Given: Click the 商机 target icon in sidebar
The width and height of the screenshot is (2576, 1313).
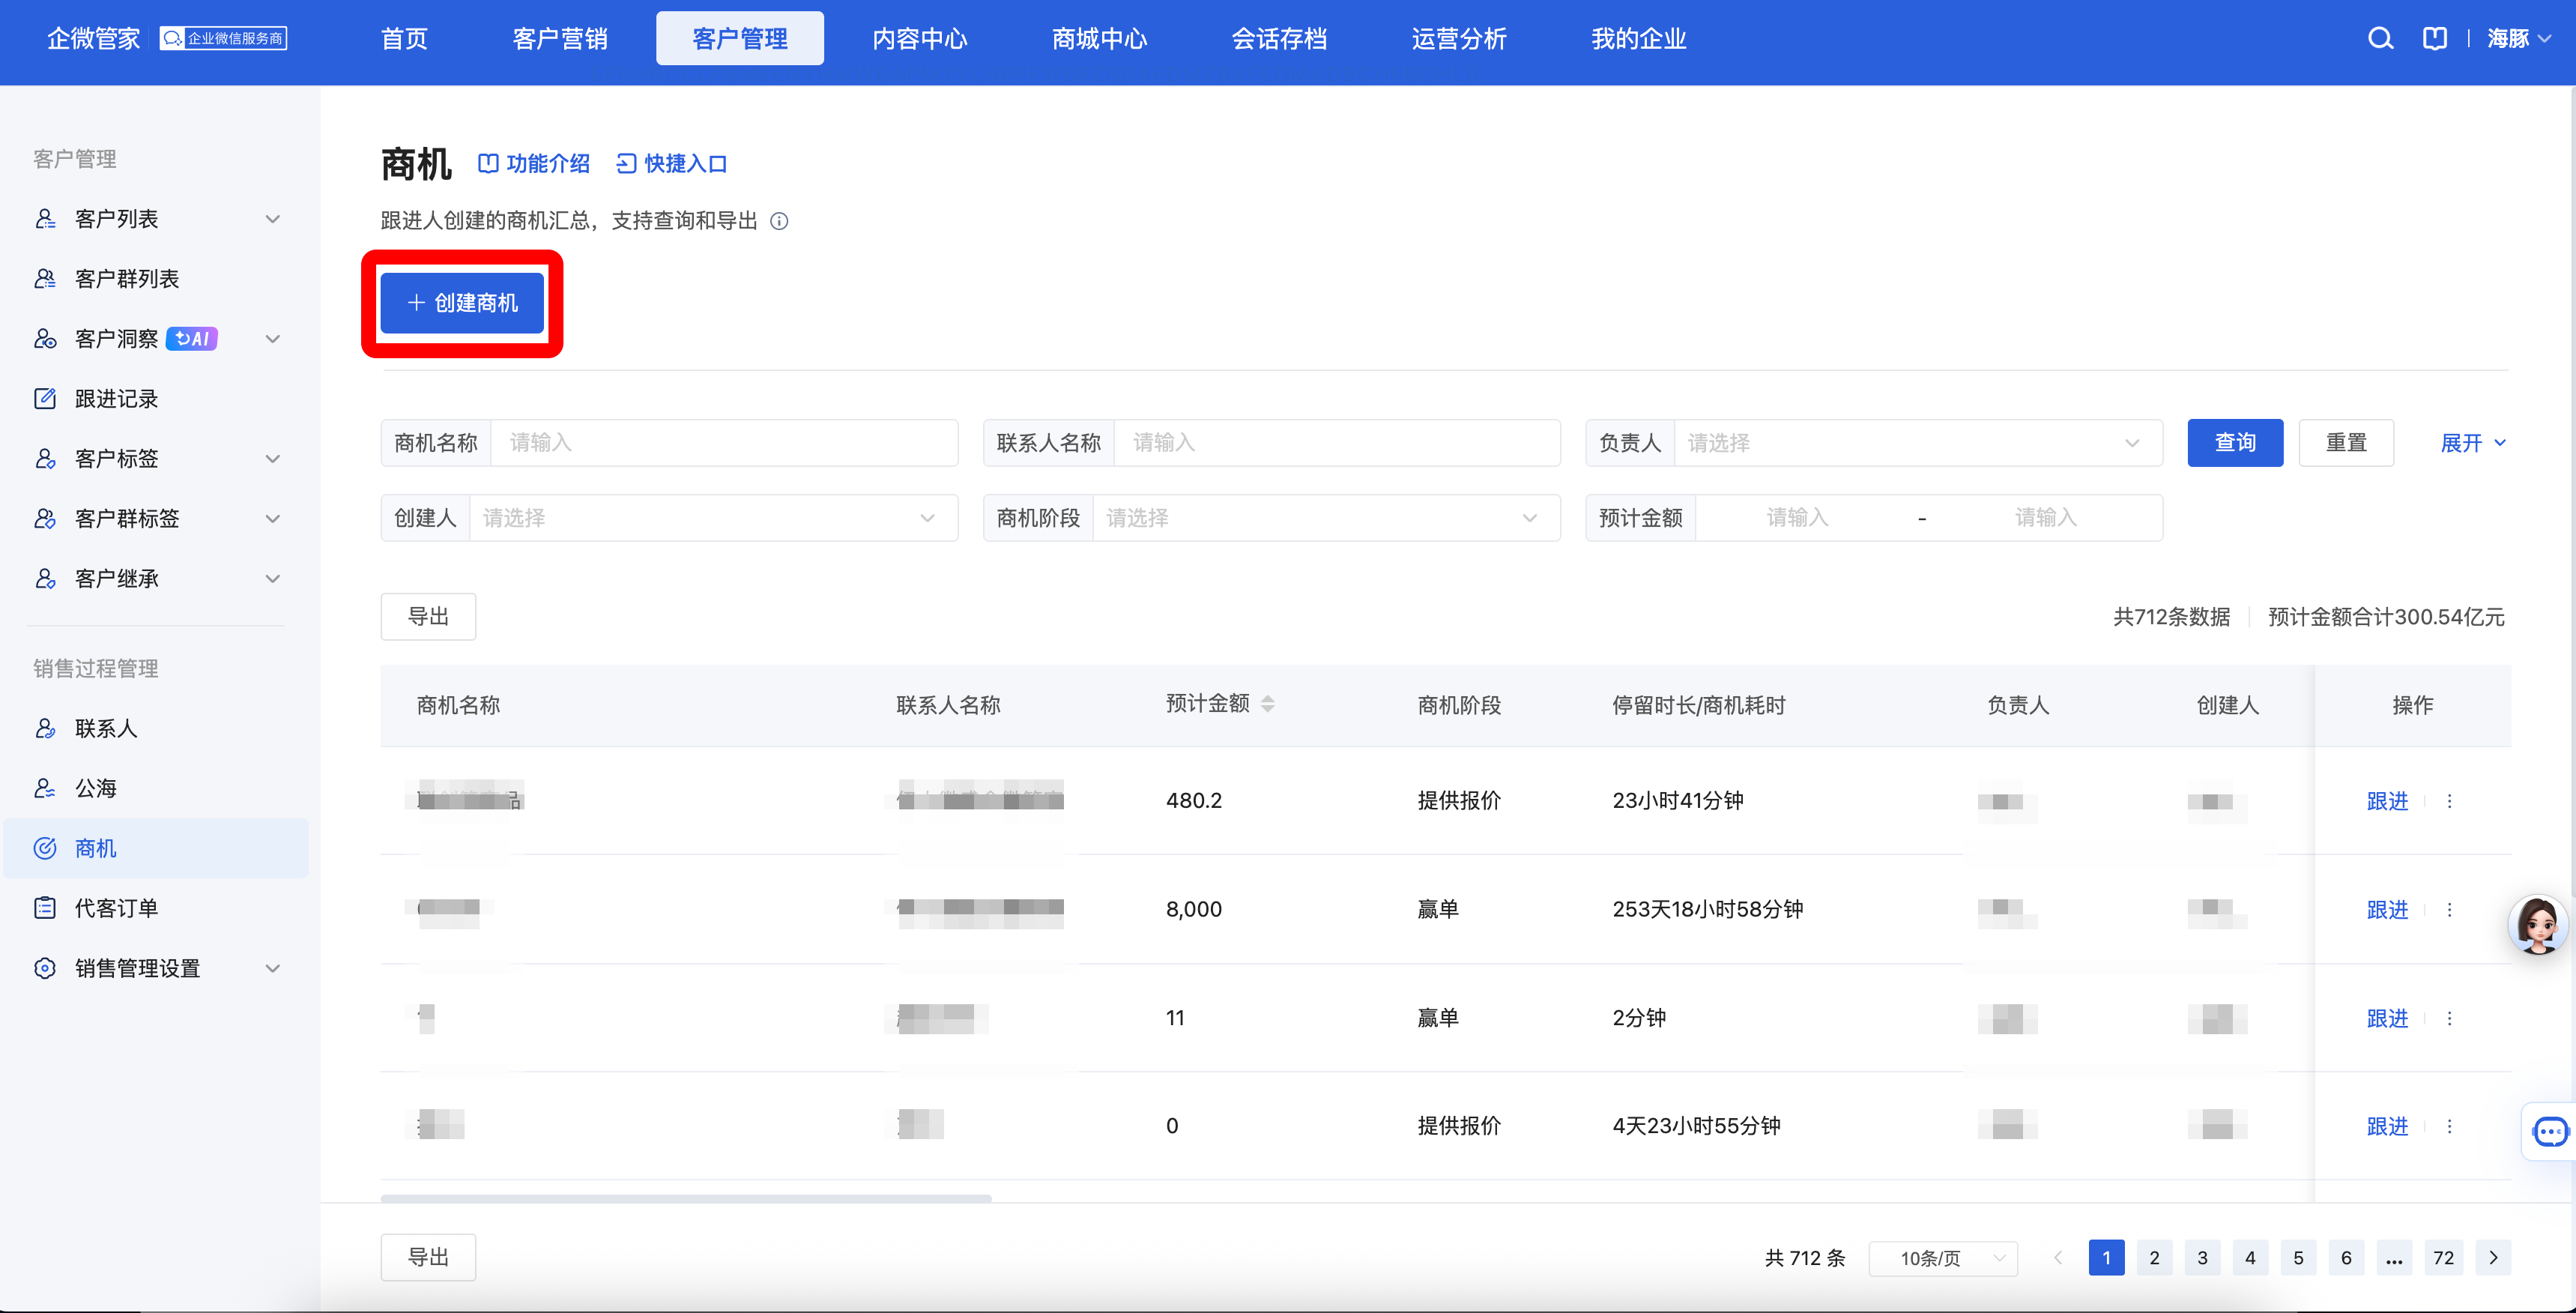Looking at the screenshot, I should pos(45,849).
